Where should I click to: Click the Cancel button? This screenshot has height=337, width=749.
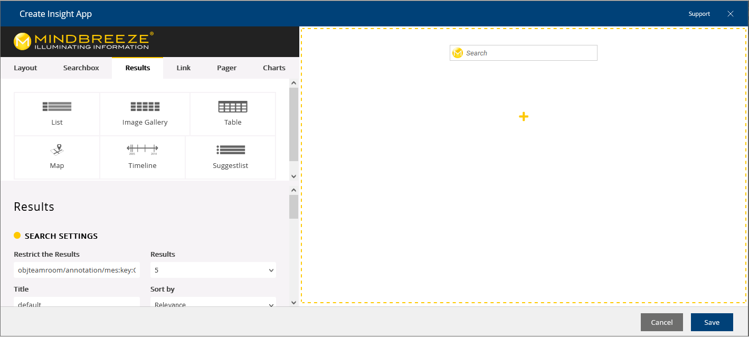(662, 322)
